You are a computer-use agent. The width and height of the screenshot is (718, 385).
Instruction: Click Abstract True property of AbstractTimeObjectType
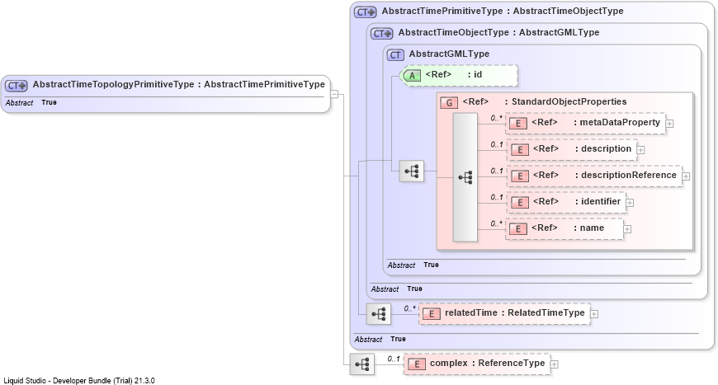tap(396, 289)
